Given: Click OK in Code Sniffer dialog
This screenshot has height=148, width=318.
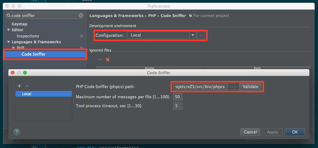Looking at the screenshot, I should click(294, 132).
